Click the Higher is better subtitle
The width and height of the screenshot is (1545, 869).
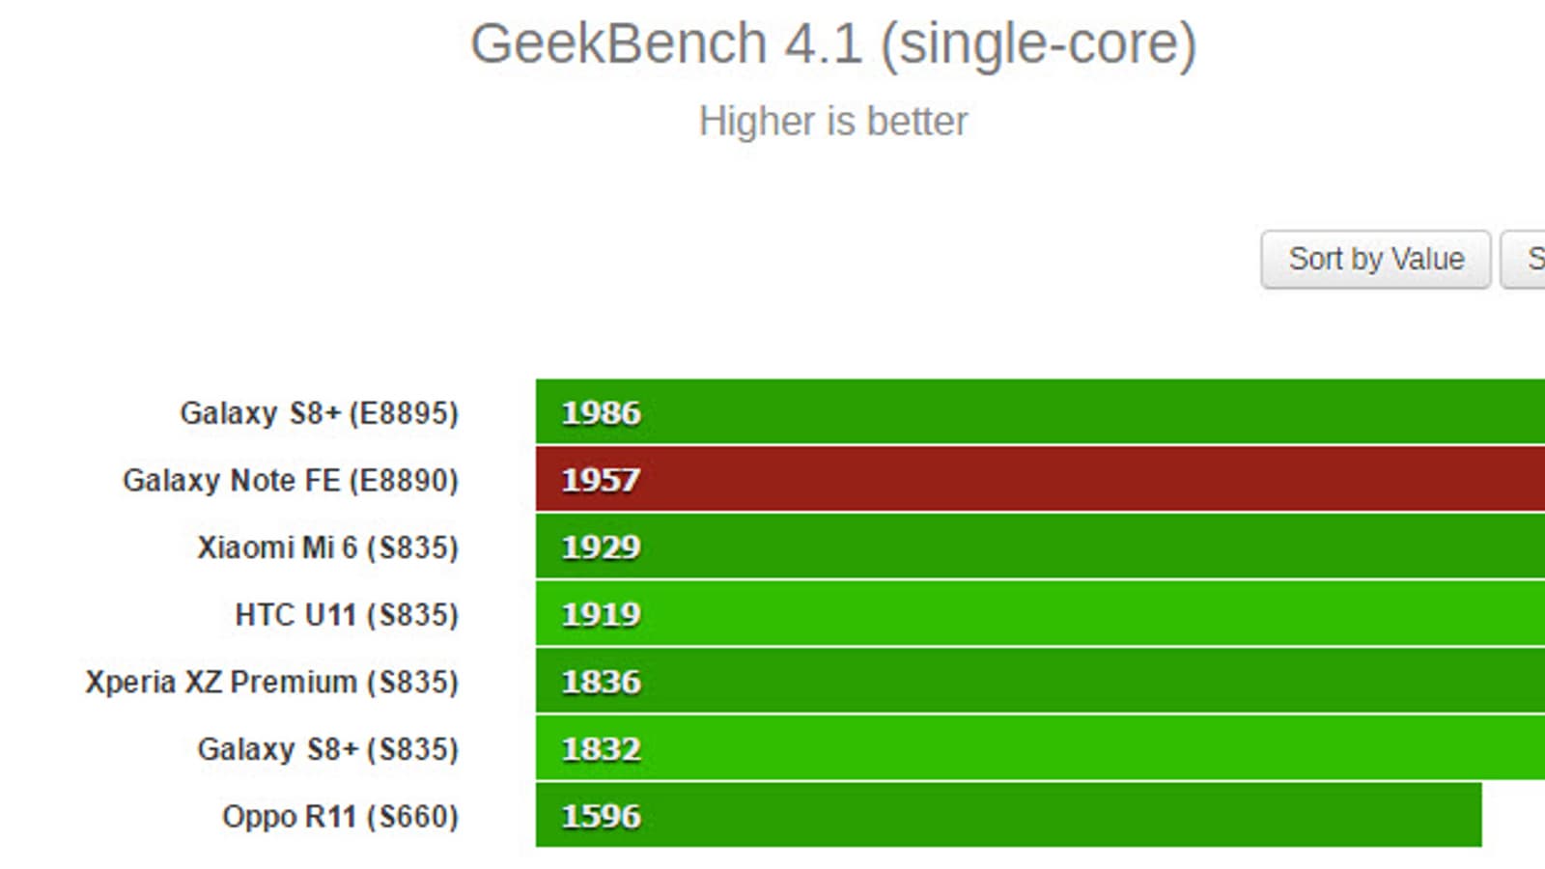[x=832, y=122]
